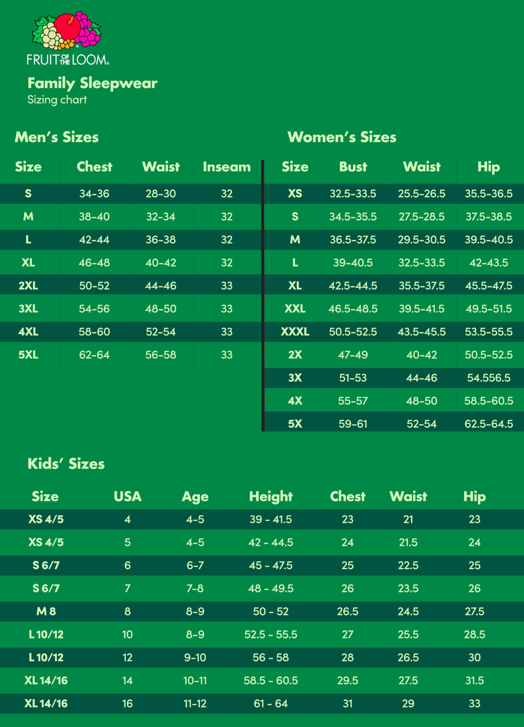Click the men's 5XL chest value 62-64
The height and width of the screenshot is (727, 524).
(94, 355)
